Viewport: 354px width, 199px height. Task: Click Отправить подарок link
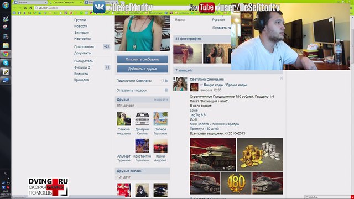(x=132, y=90)
